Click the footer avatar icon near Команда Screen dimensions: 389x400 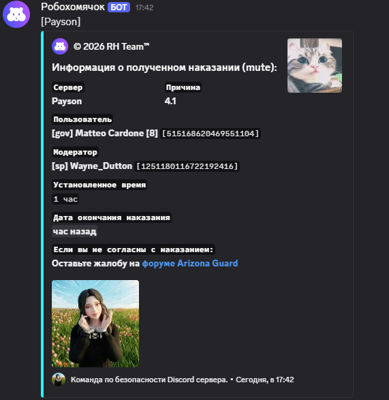click(x=59, y=380)
